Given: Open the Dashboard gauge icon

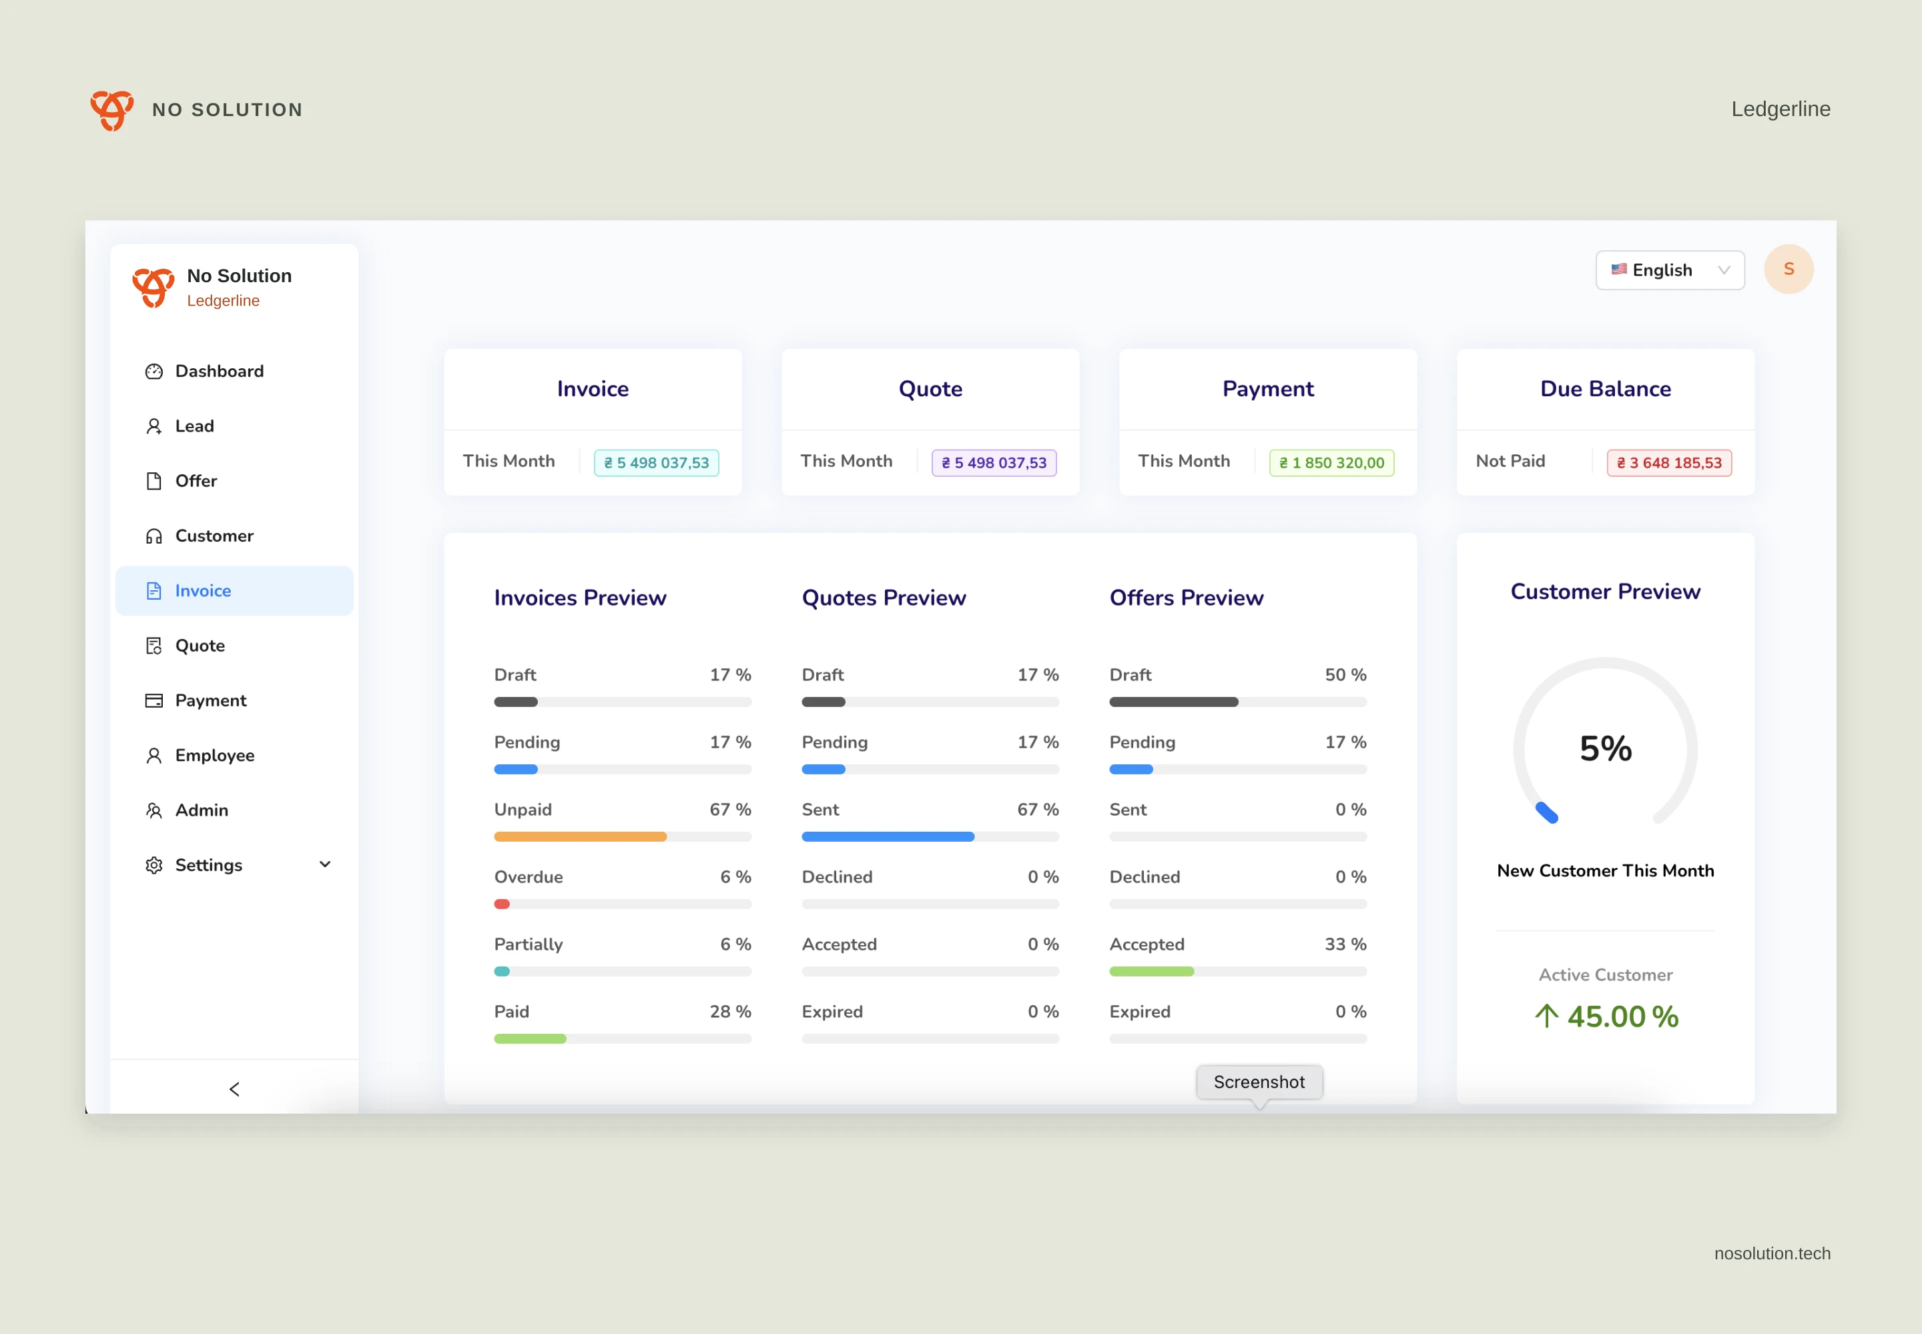Looking at the screenshot, I should point(154,371).
